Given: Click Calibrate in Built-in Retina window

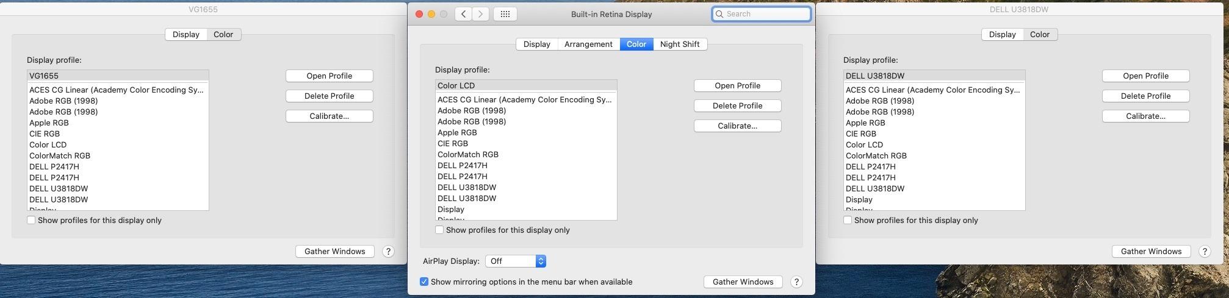Looking at the screenshot, I should (x=737, y=126).
